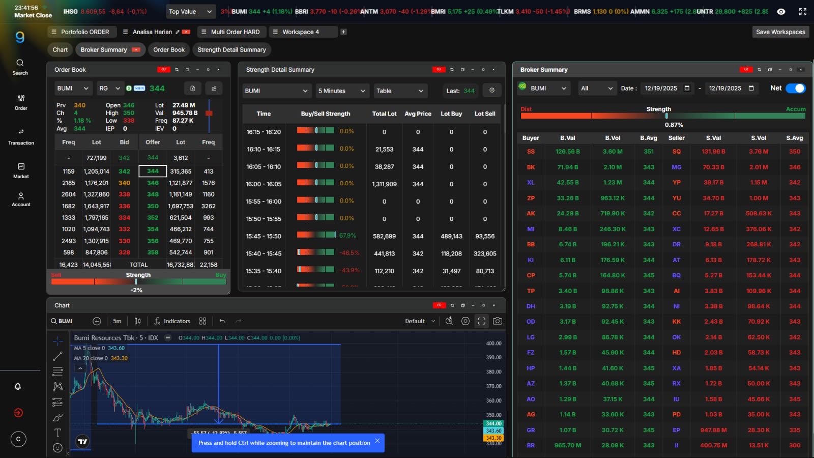The width and height of the screenshot is (814, 458).
Task: Open the Market section in the sidebar
Action: pyautogui.click(x=21, y=170)
